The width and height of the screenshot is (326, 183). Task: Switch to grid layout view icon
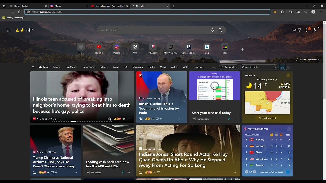282,67
